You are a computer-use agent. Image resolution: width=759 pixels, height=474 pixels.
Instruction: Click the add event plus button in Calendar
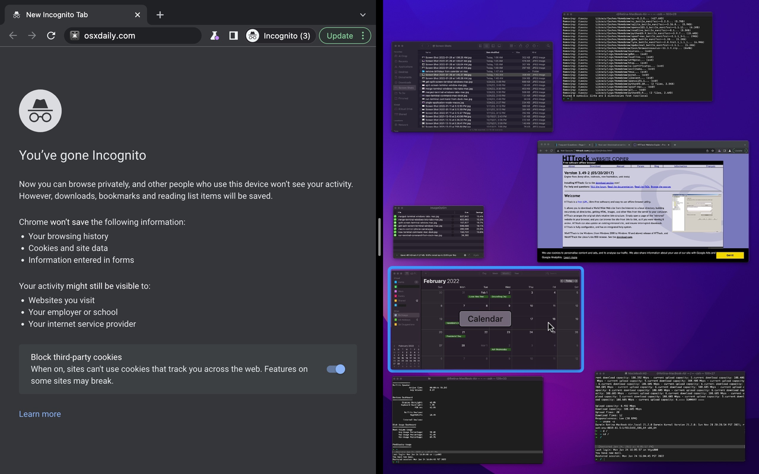click(425, 273)
